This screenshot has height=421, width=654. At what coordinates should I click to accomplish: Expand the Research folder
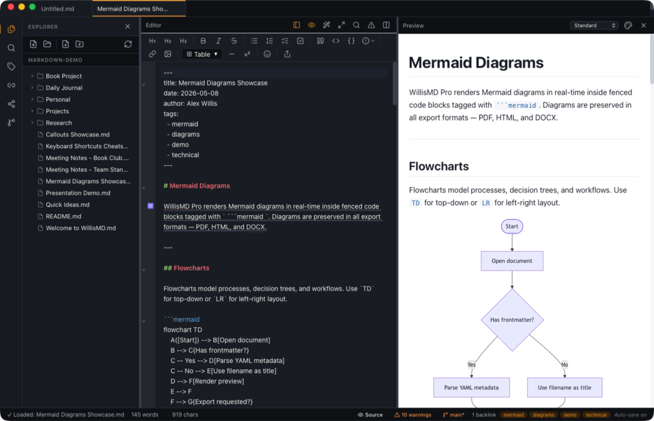[x=32, y=123]
